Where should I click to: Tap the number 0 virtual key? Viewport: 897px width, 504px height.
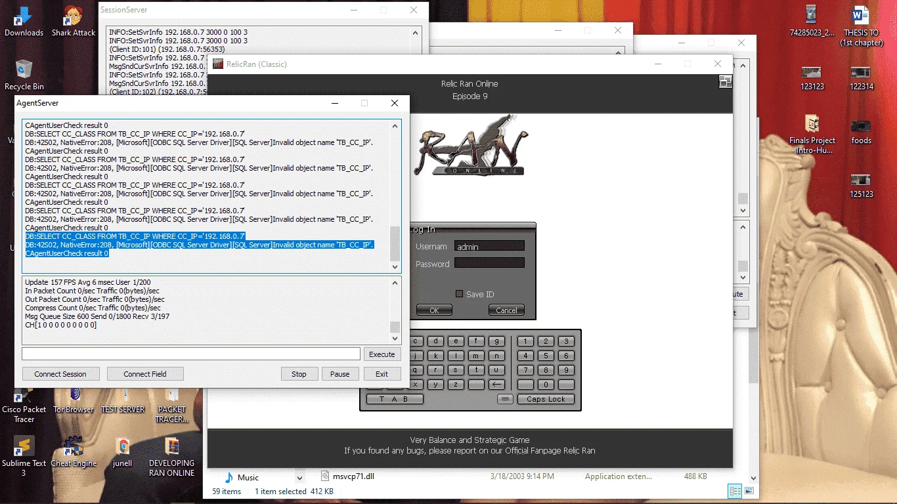(x=546, y=385)
